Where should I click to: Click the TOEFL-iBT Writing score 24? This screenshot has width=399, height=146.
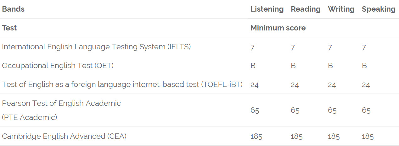(332, 85)
